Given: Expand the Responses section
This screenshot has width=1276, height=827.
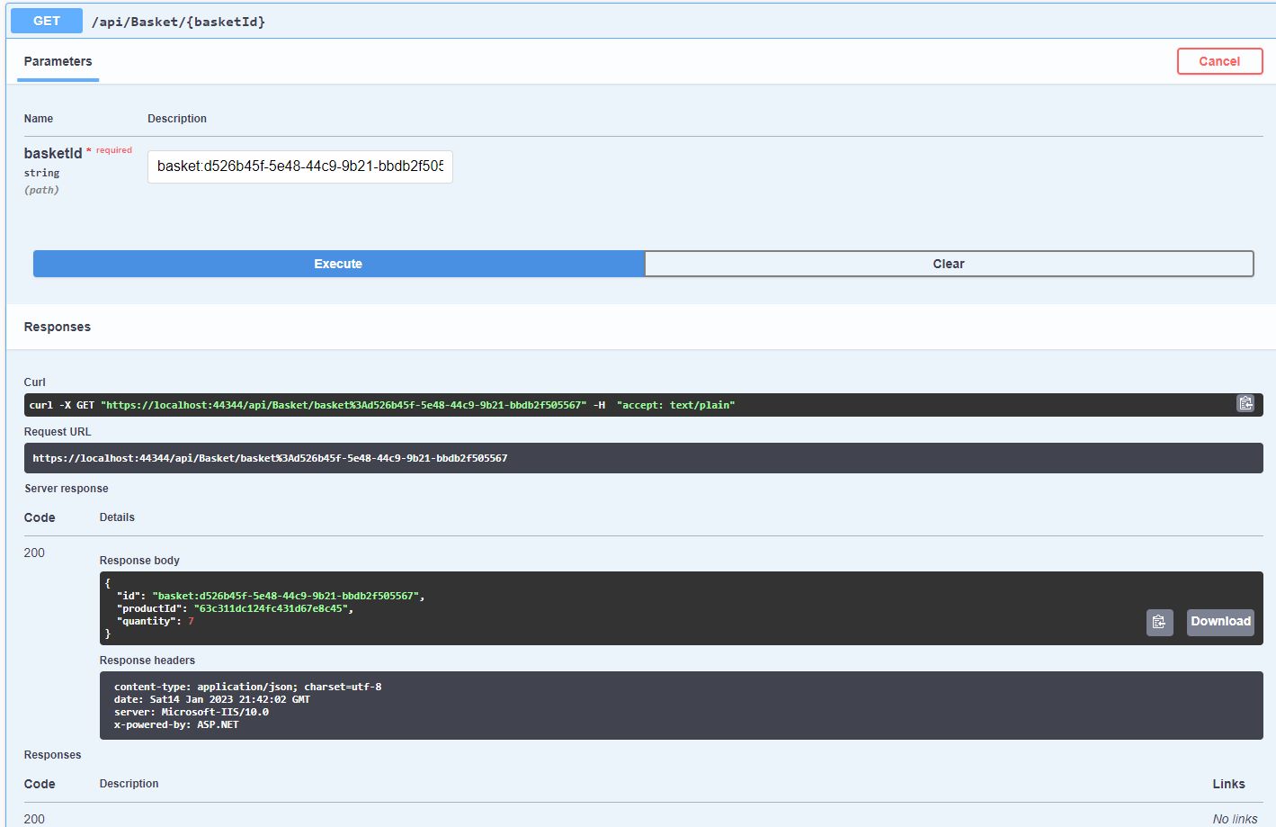Looking at the screenshot, I should point(57,326).
